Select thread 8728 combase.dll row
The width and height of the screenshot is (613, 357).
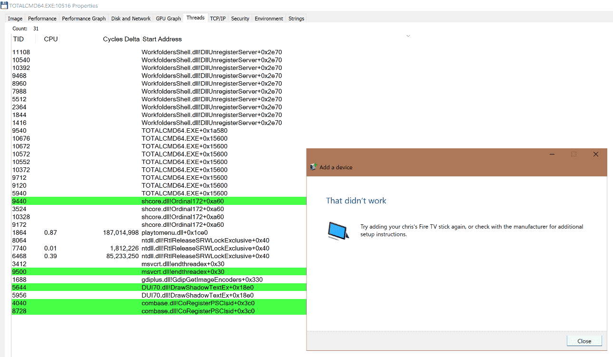point(158,311)
